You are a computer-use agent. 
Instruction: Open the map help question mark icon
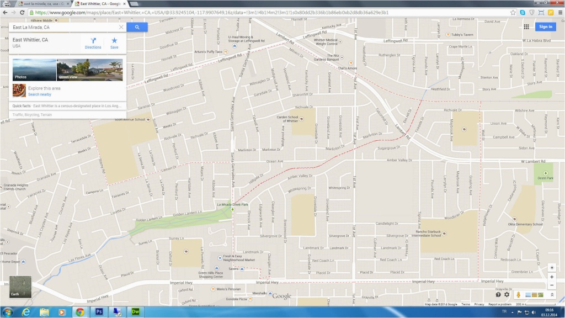point(498,295)
